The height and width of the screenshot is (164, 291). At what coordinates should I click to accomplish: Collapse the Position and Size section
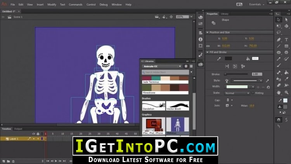[x=208, y=32]
